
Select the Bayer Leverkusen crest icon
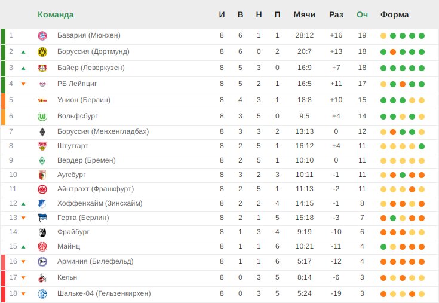click(x=42, y=68)
